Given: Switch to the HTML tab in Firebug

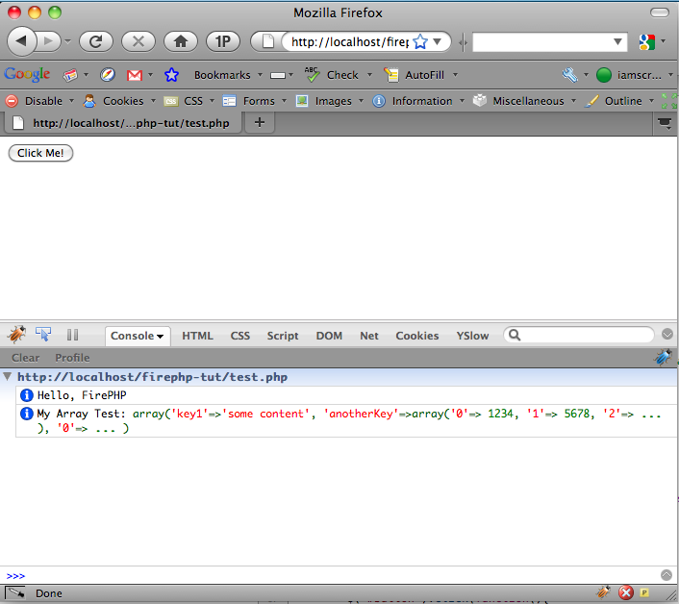Looking at the screenshot, I should pyautogui.click(x=197, y=336).
